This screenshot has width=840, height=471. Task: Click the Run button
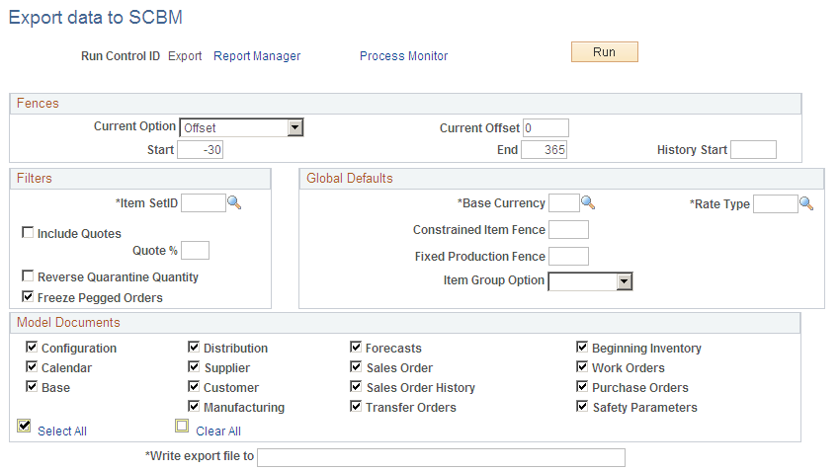604,52
